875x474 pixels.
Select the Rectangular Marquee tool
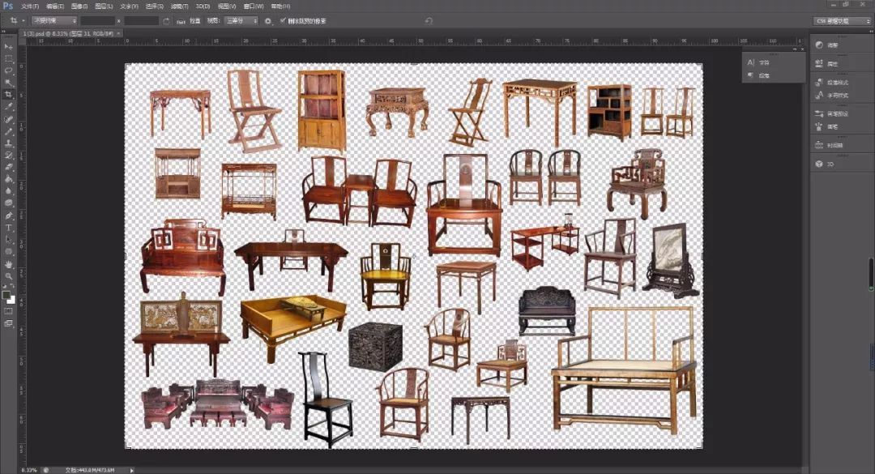[x=9, y=58]
